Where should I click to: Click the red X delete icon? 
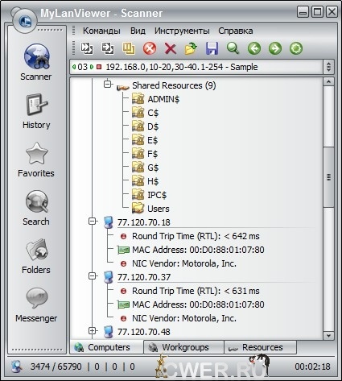coord(171,48)
